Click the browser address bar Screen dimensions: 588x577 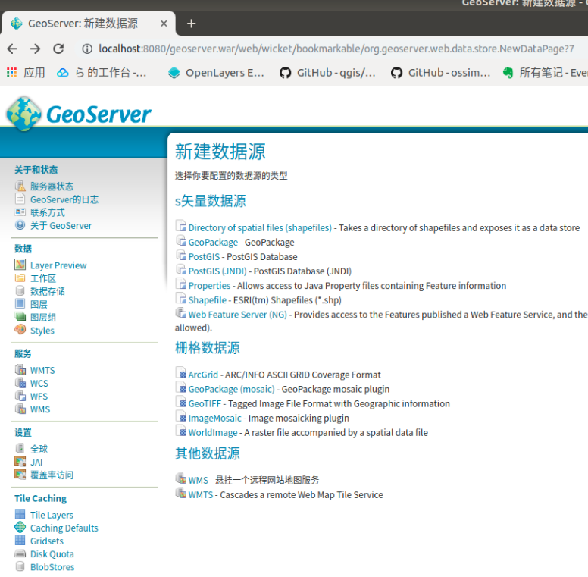333,49
